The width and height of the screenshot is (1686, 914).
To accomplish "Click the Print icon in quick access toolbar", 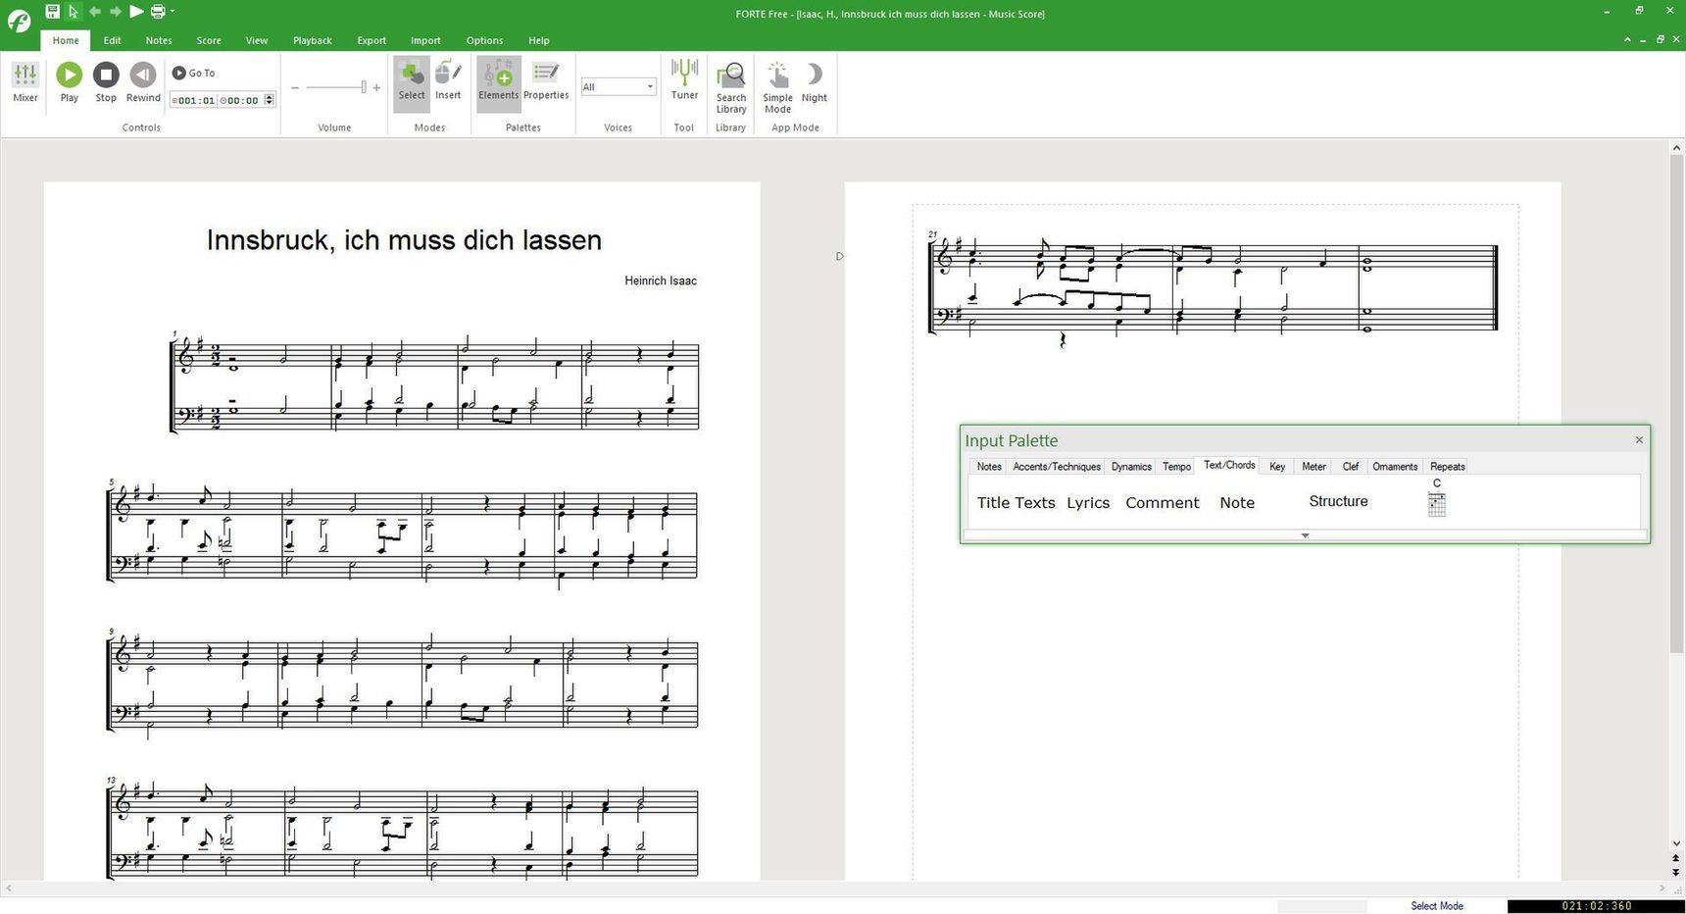I will tap(157, 12).
